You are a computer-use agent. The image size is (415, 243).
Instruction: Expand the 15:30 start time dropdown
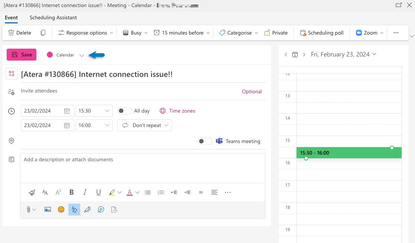107,111
